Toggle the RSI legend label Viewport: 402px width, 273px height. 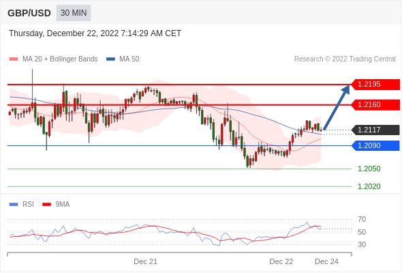coord(28,205)
